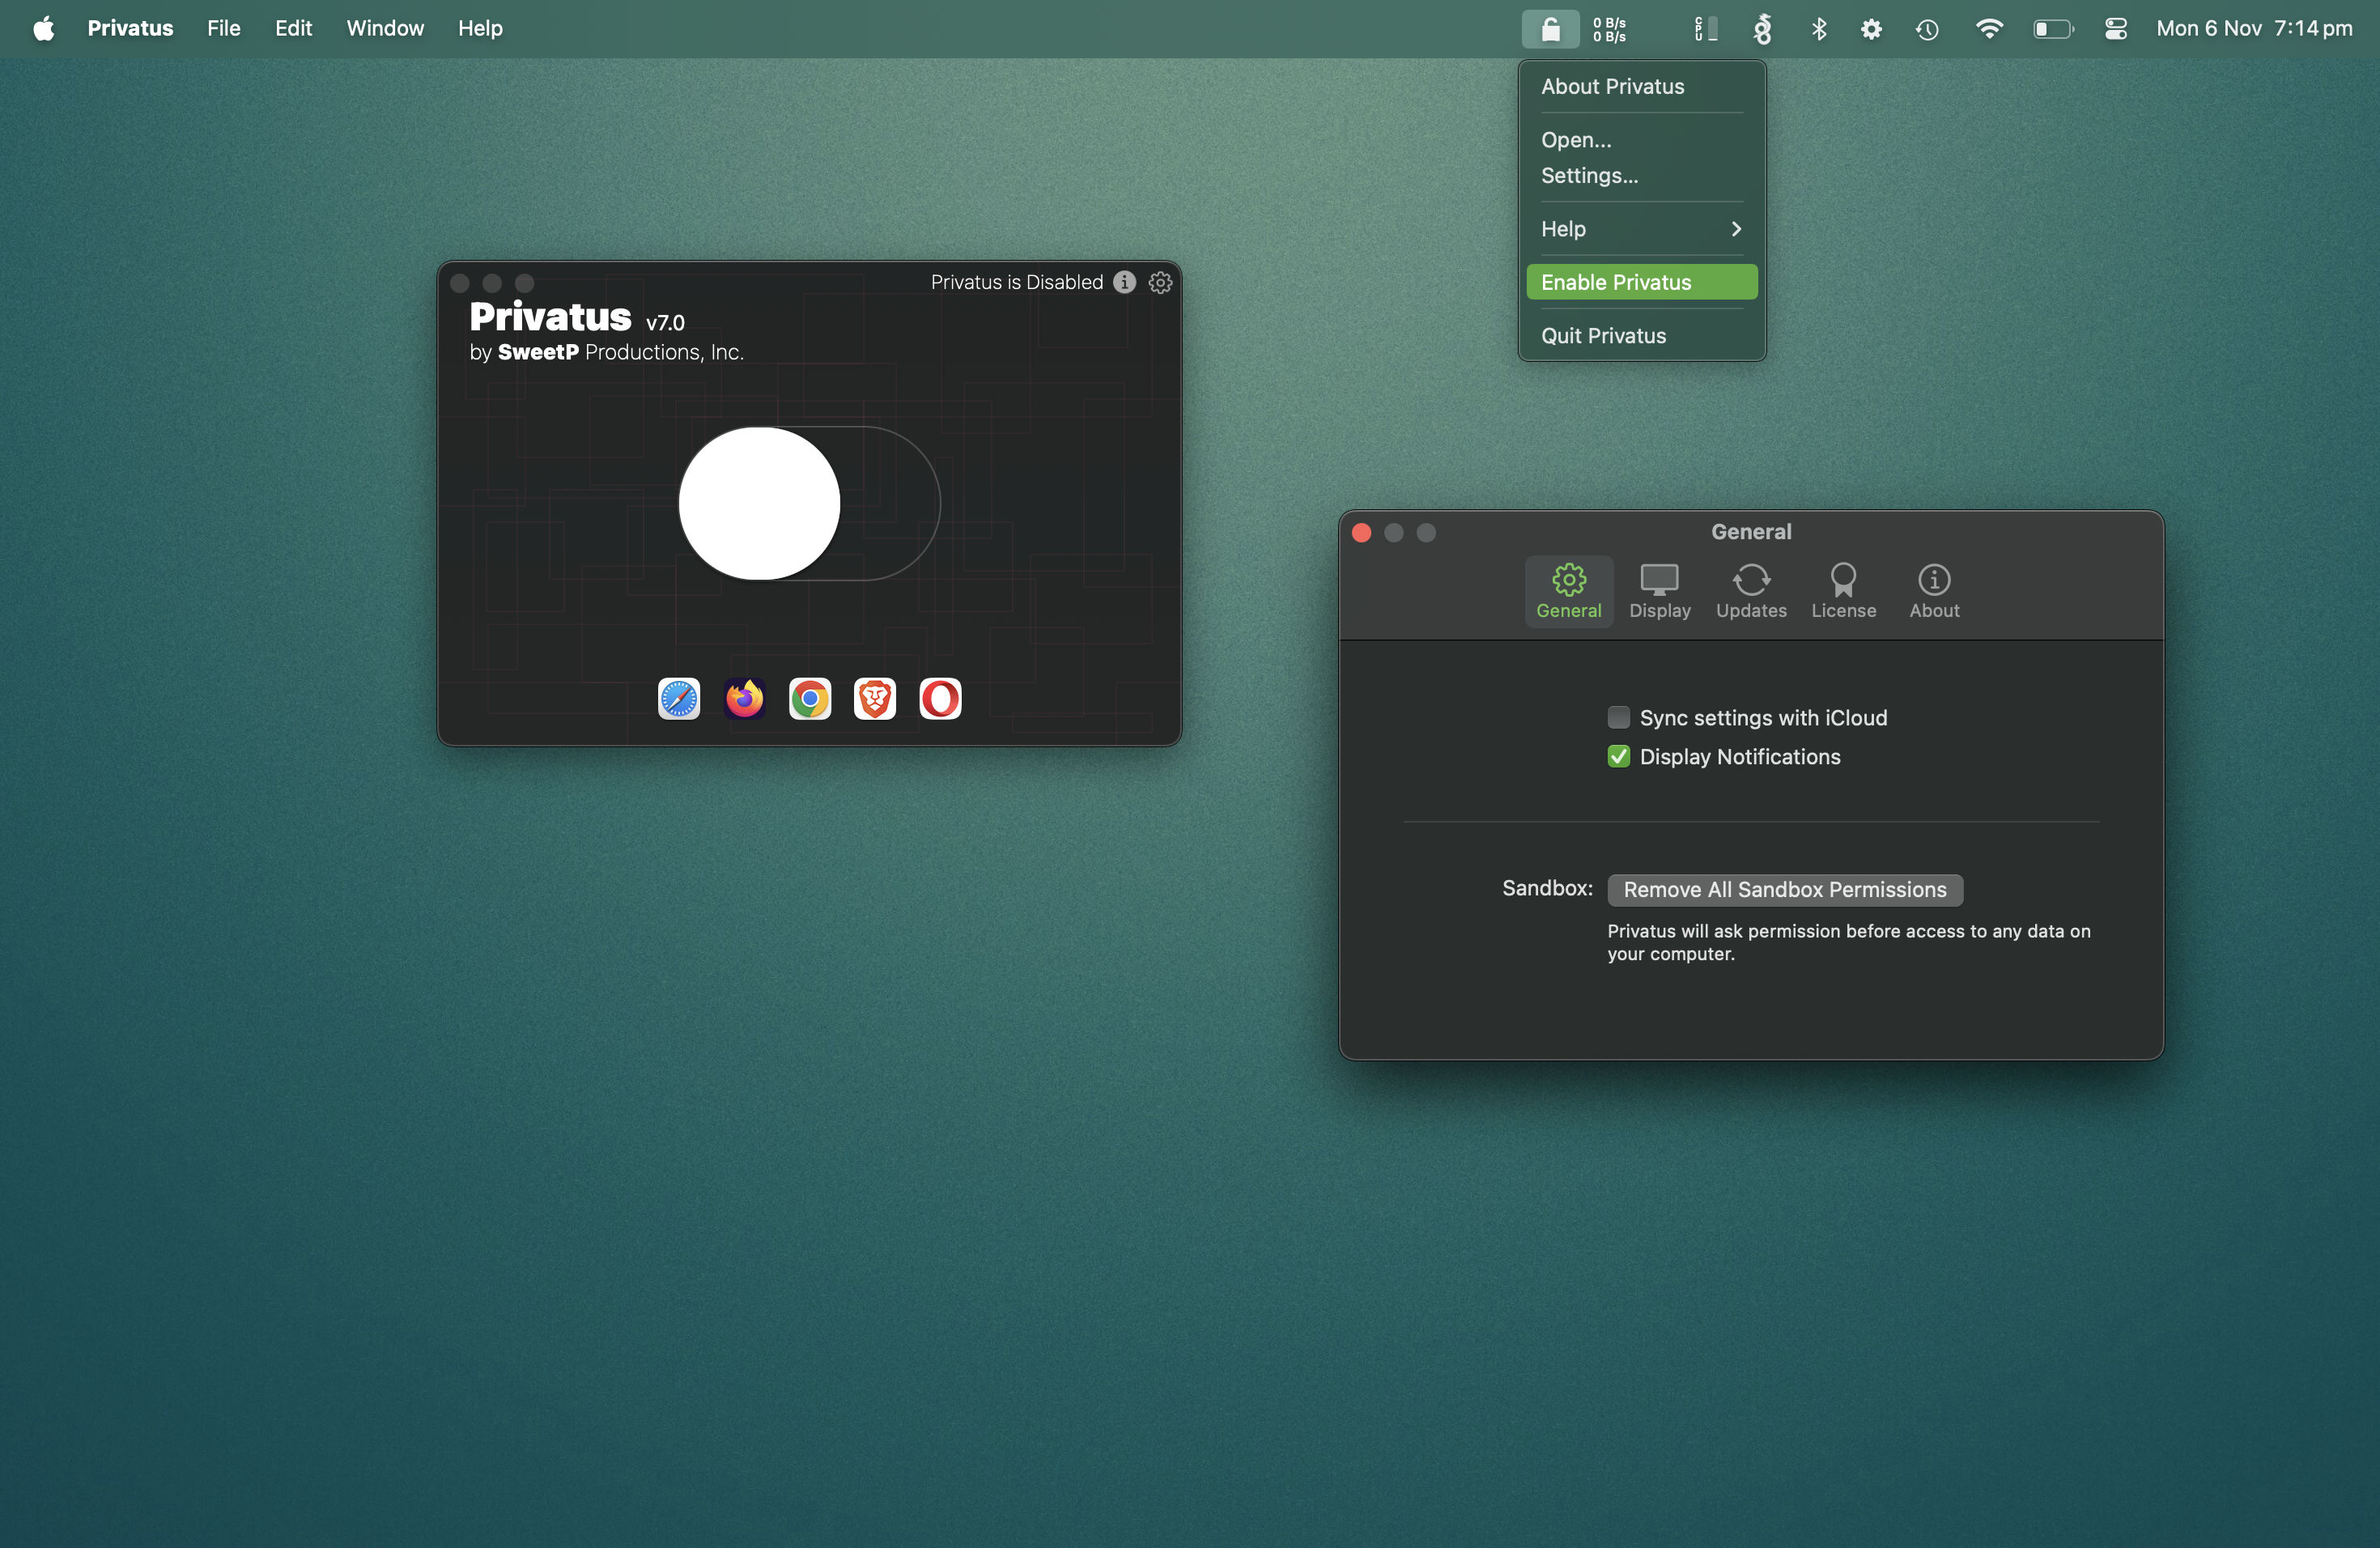Viewport: 2380px width, 1548px height.
Task: Open the Help menu in the menu bar
Action: tap(480, 28)
